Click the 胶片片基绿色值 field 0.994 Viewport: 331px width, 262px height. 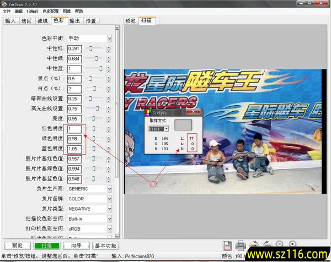(74, 169)
